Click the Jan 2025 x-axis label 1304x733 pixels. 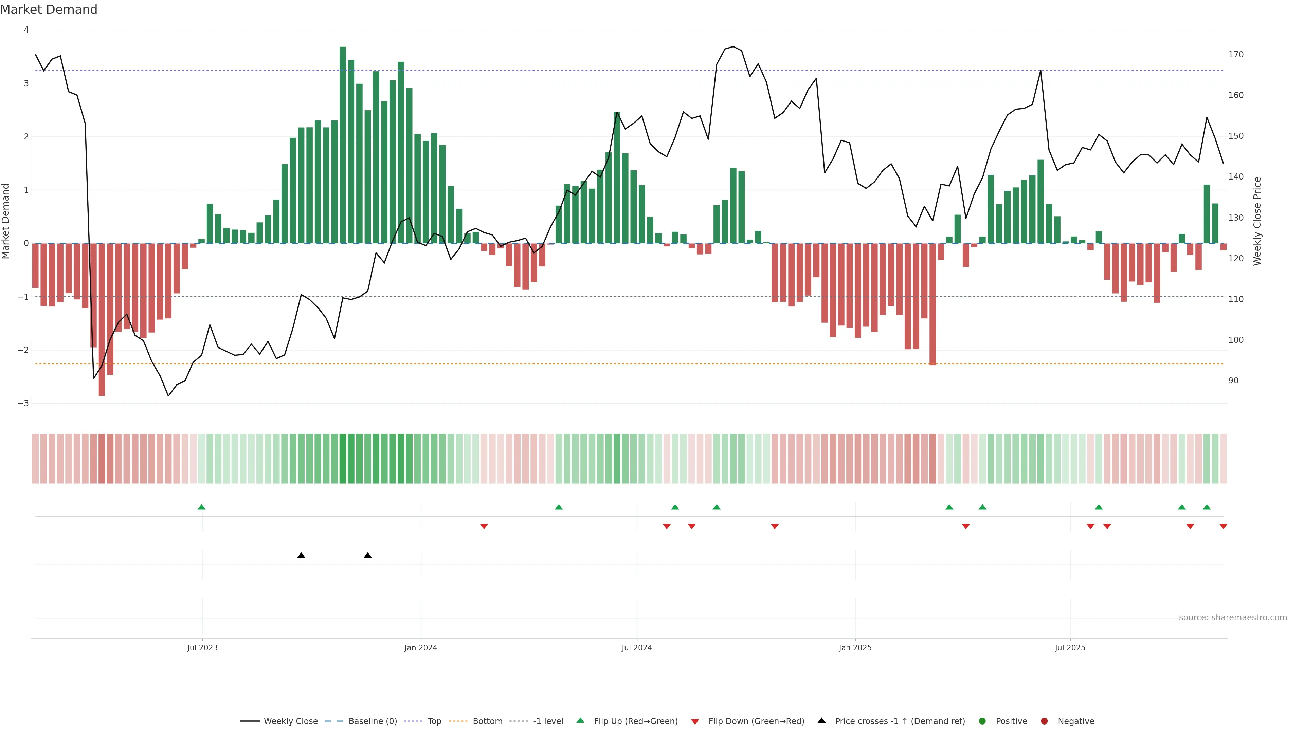click(x=855, y=647)
